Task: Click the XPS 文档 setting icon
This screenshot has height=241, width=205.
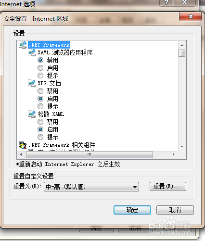Action: click(32, 83)
